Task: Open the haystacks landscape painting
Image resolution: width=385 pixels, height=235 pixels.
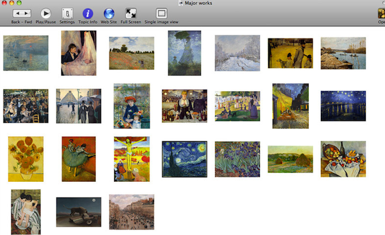Action: click(x=290, y=159)
